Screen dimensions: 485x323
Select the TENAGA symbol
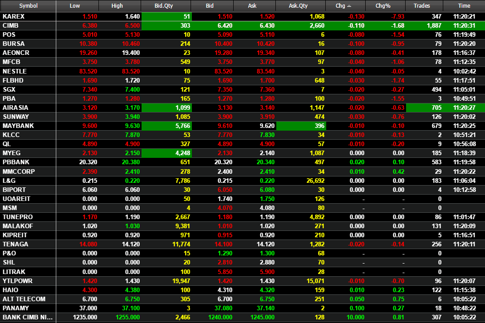(x=15, y=244)
